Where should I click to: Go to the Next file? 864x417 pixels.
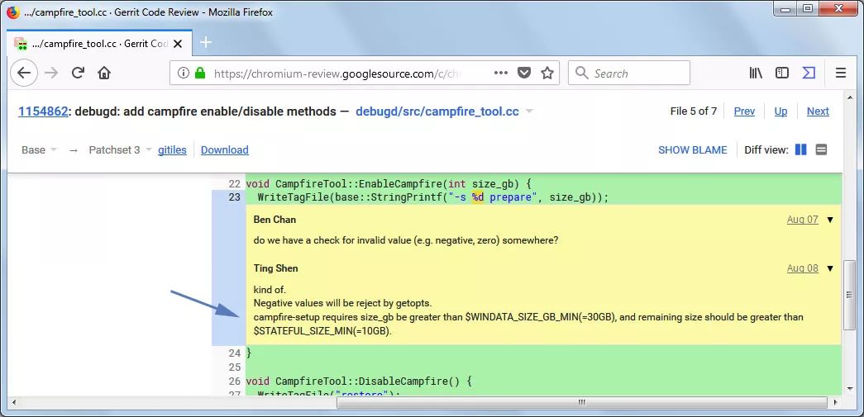tap(818, 111)
